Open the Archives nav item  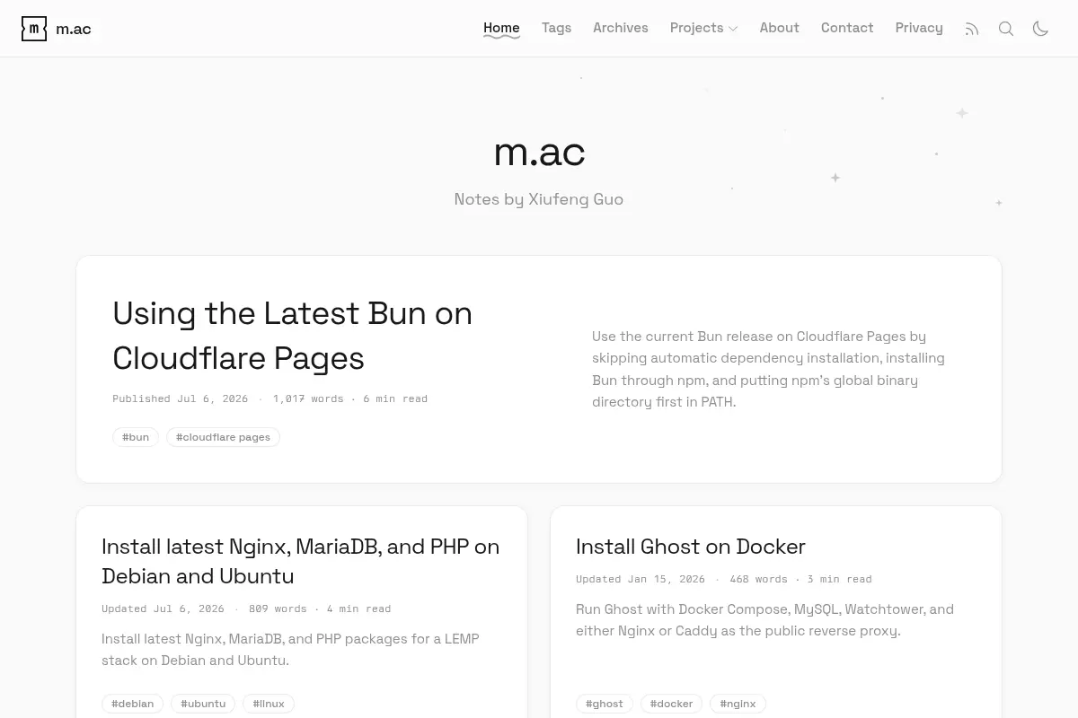point(621,28)
